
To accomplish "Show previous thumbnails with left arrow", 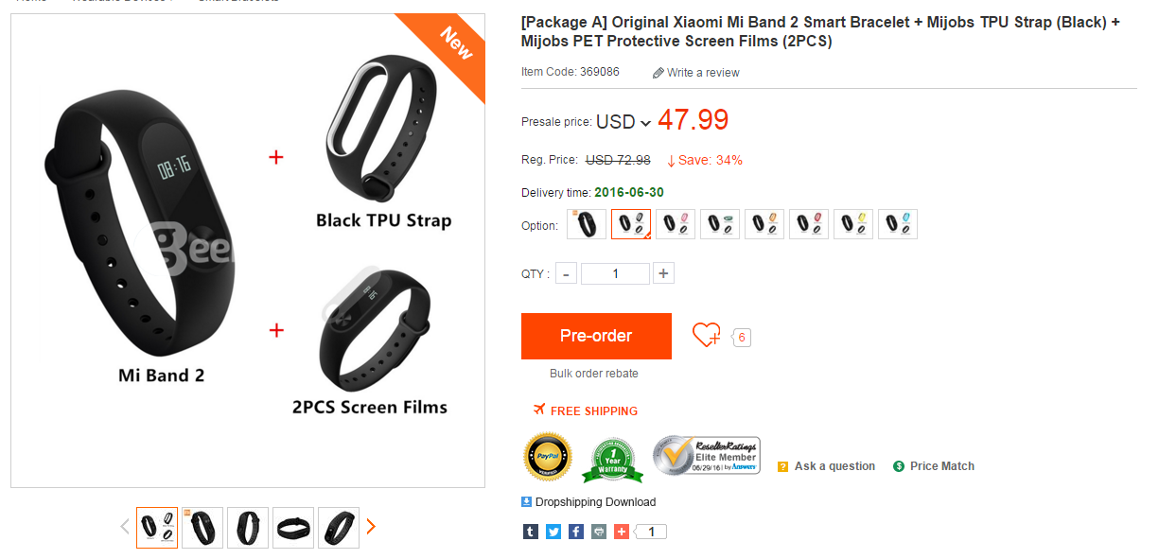I will pos(125,527).
